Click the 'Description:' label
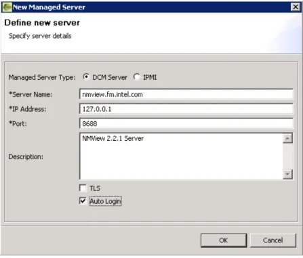 coord(26,156)
